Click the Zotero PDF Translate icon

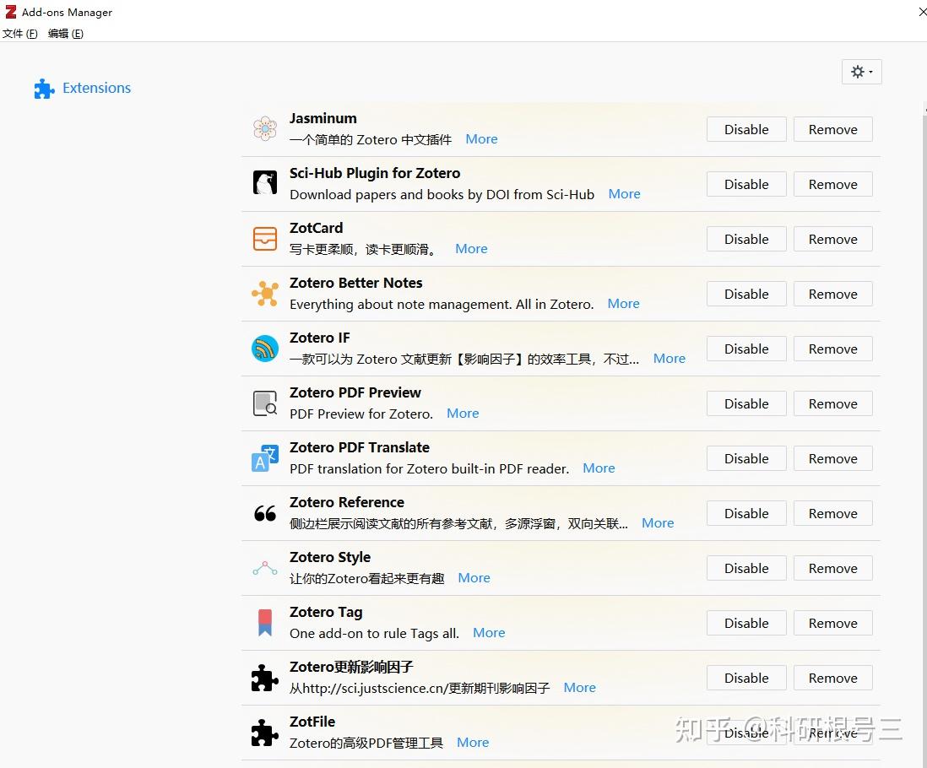[265, 458]
